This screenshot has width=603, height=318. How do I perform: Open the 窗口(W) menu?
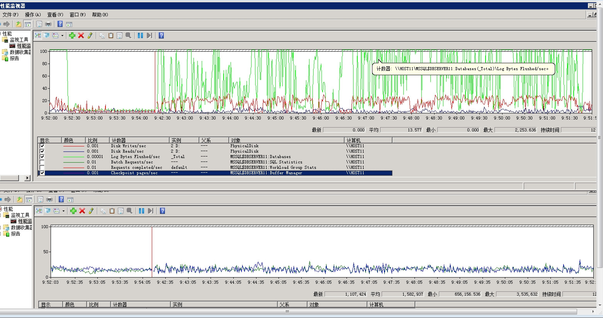[x=78, y=15]
